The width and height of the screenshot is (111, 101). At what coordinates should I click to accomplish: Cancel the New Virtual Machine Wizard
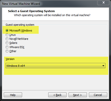pyautogui.click(x=98, y=95)
